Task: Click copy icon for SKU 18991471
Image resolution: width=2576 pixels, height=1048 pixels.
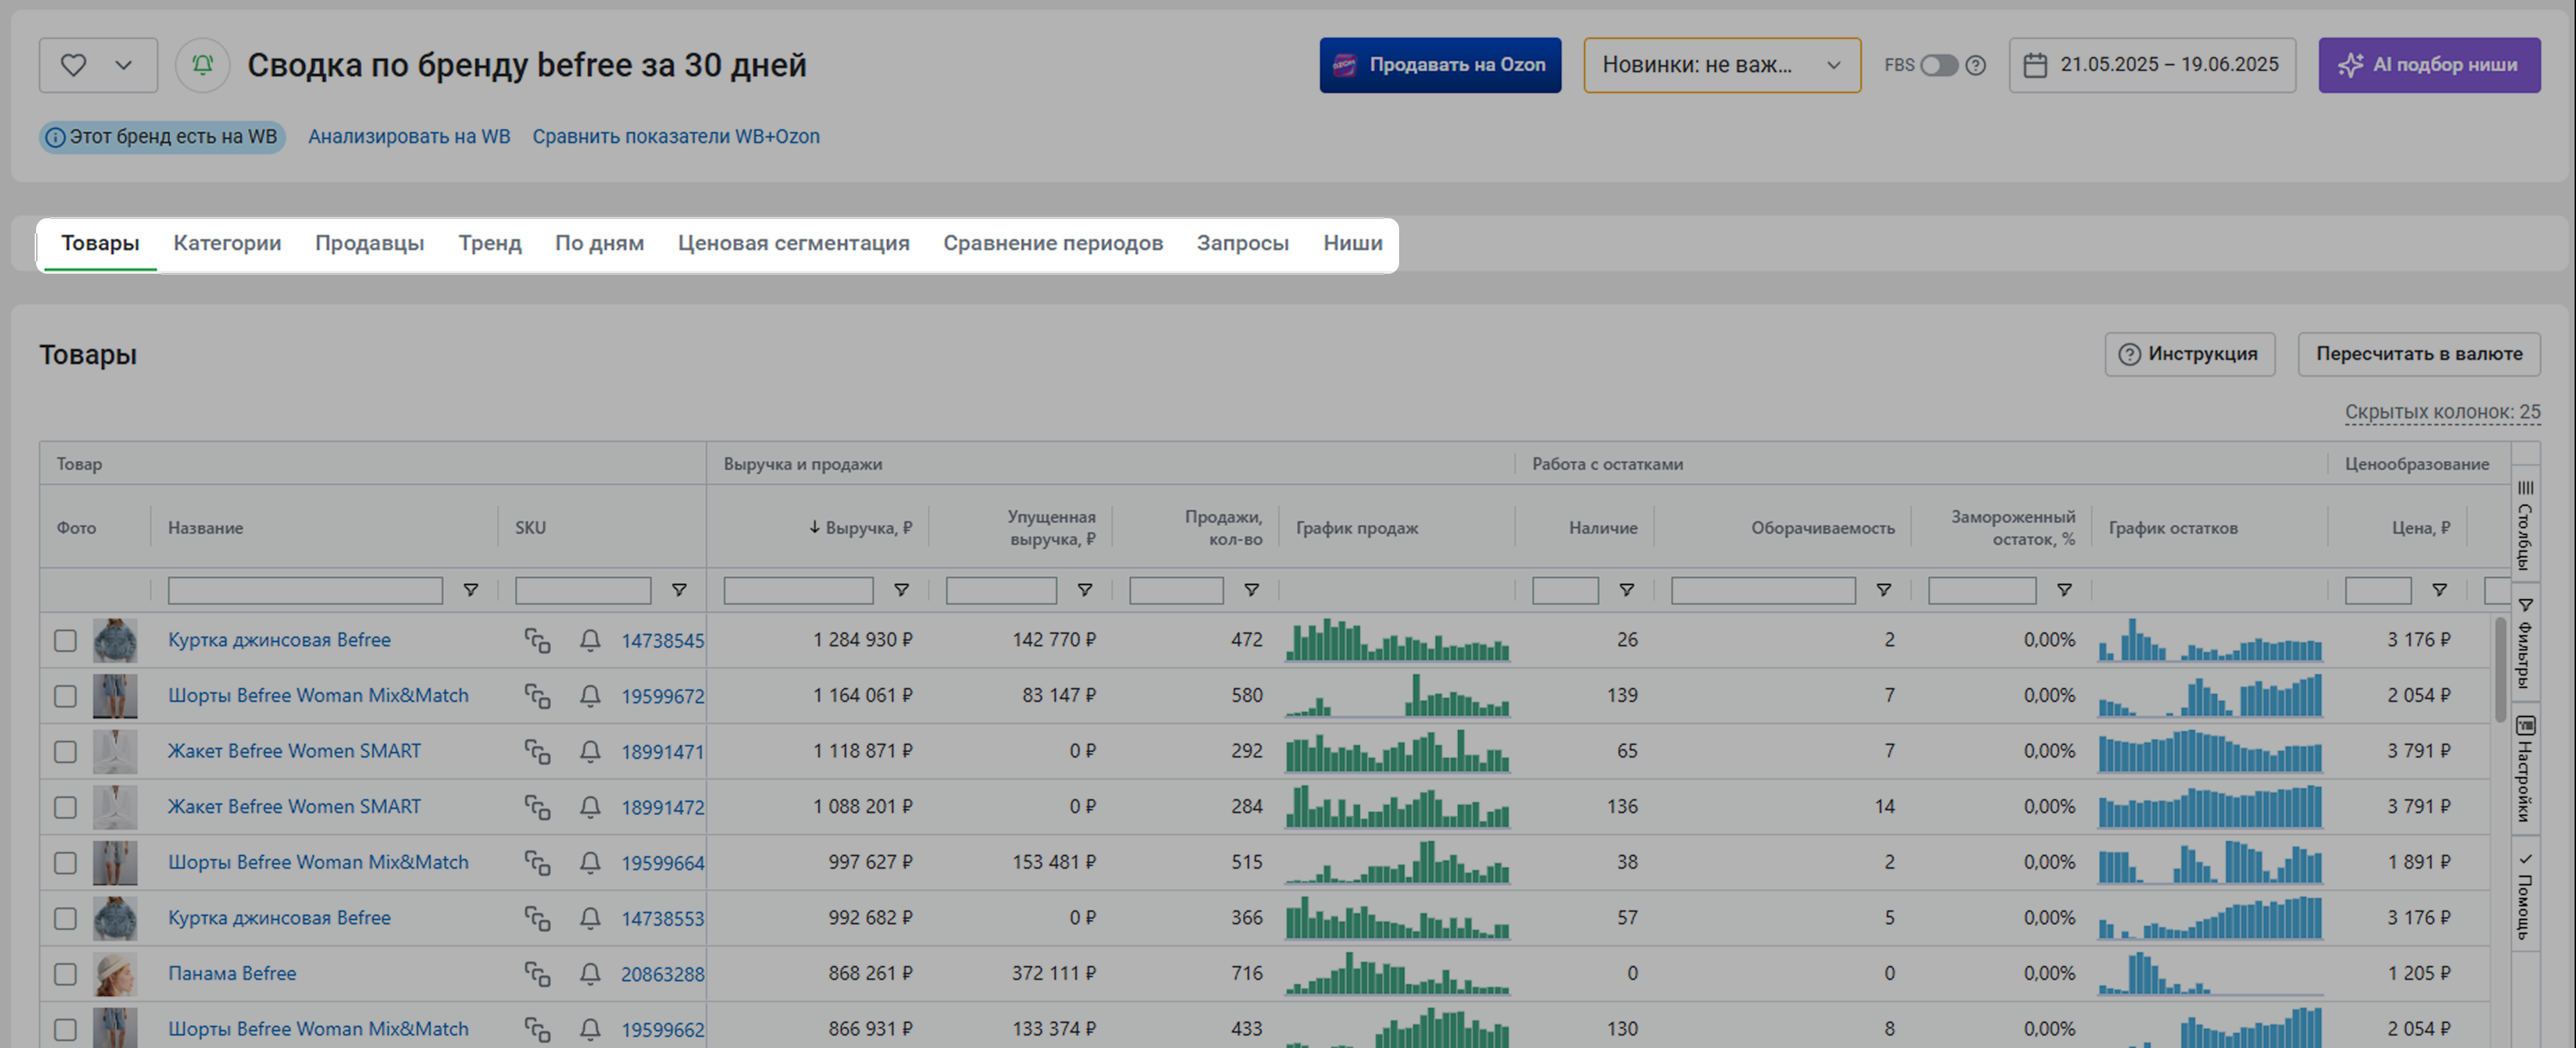Action: [538, 752]
